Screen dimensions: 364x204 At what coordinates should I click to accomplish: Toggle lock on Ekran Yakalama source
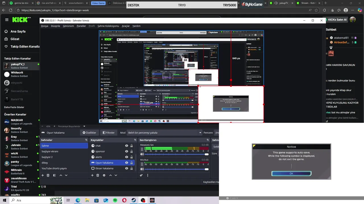131,168
